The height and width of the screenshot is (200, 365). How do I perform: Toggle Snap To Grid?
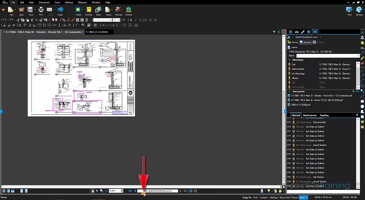(255, 197)
